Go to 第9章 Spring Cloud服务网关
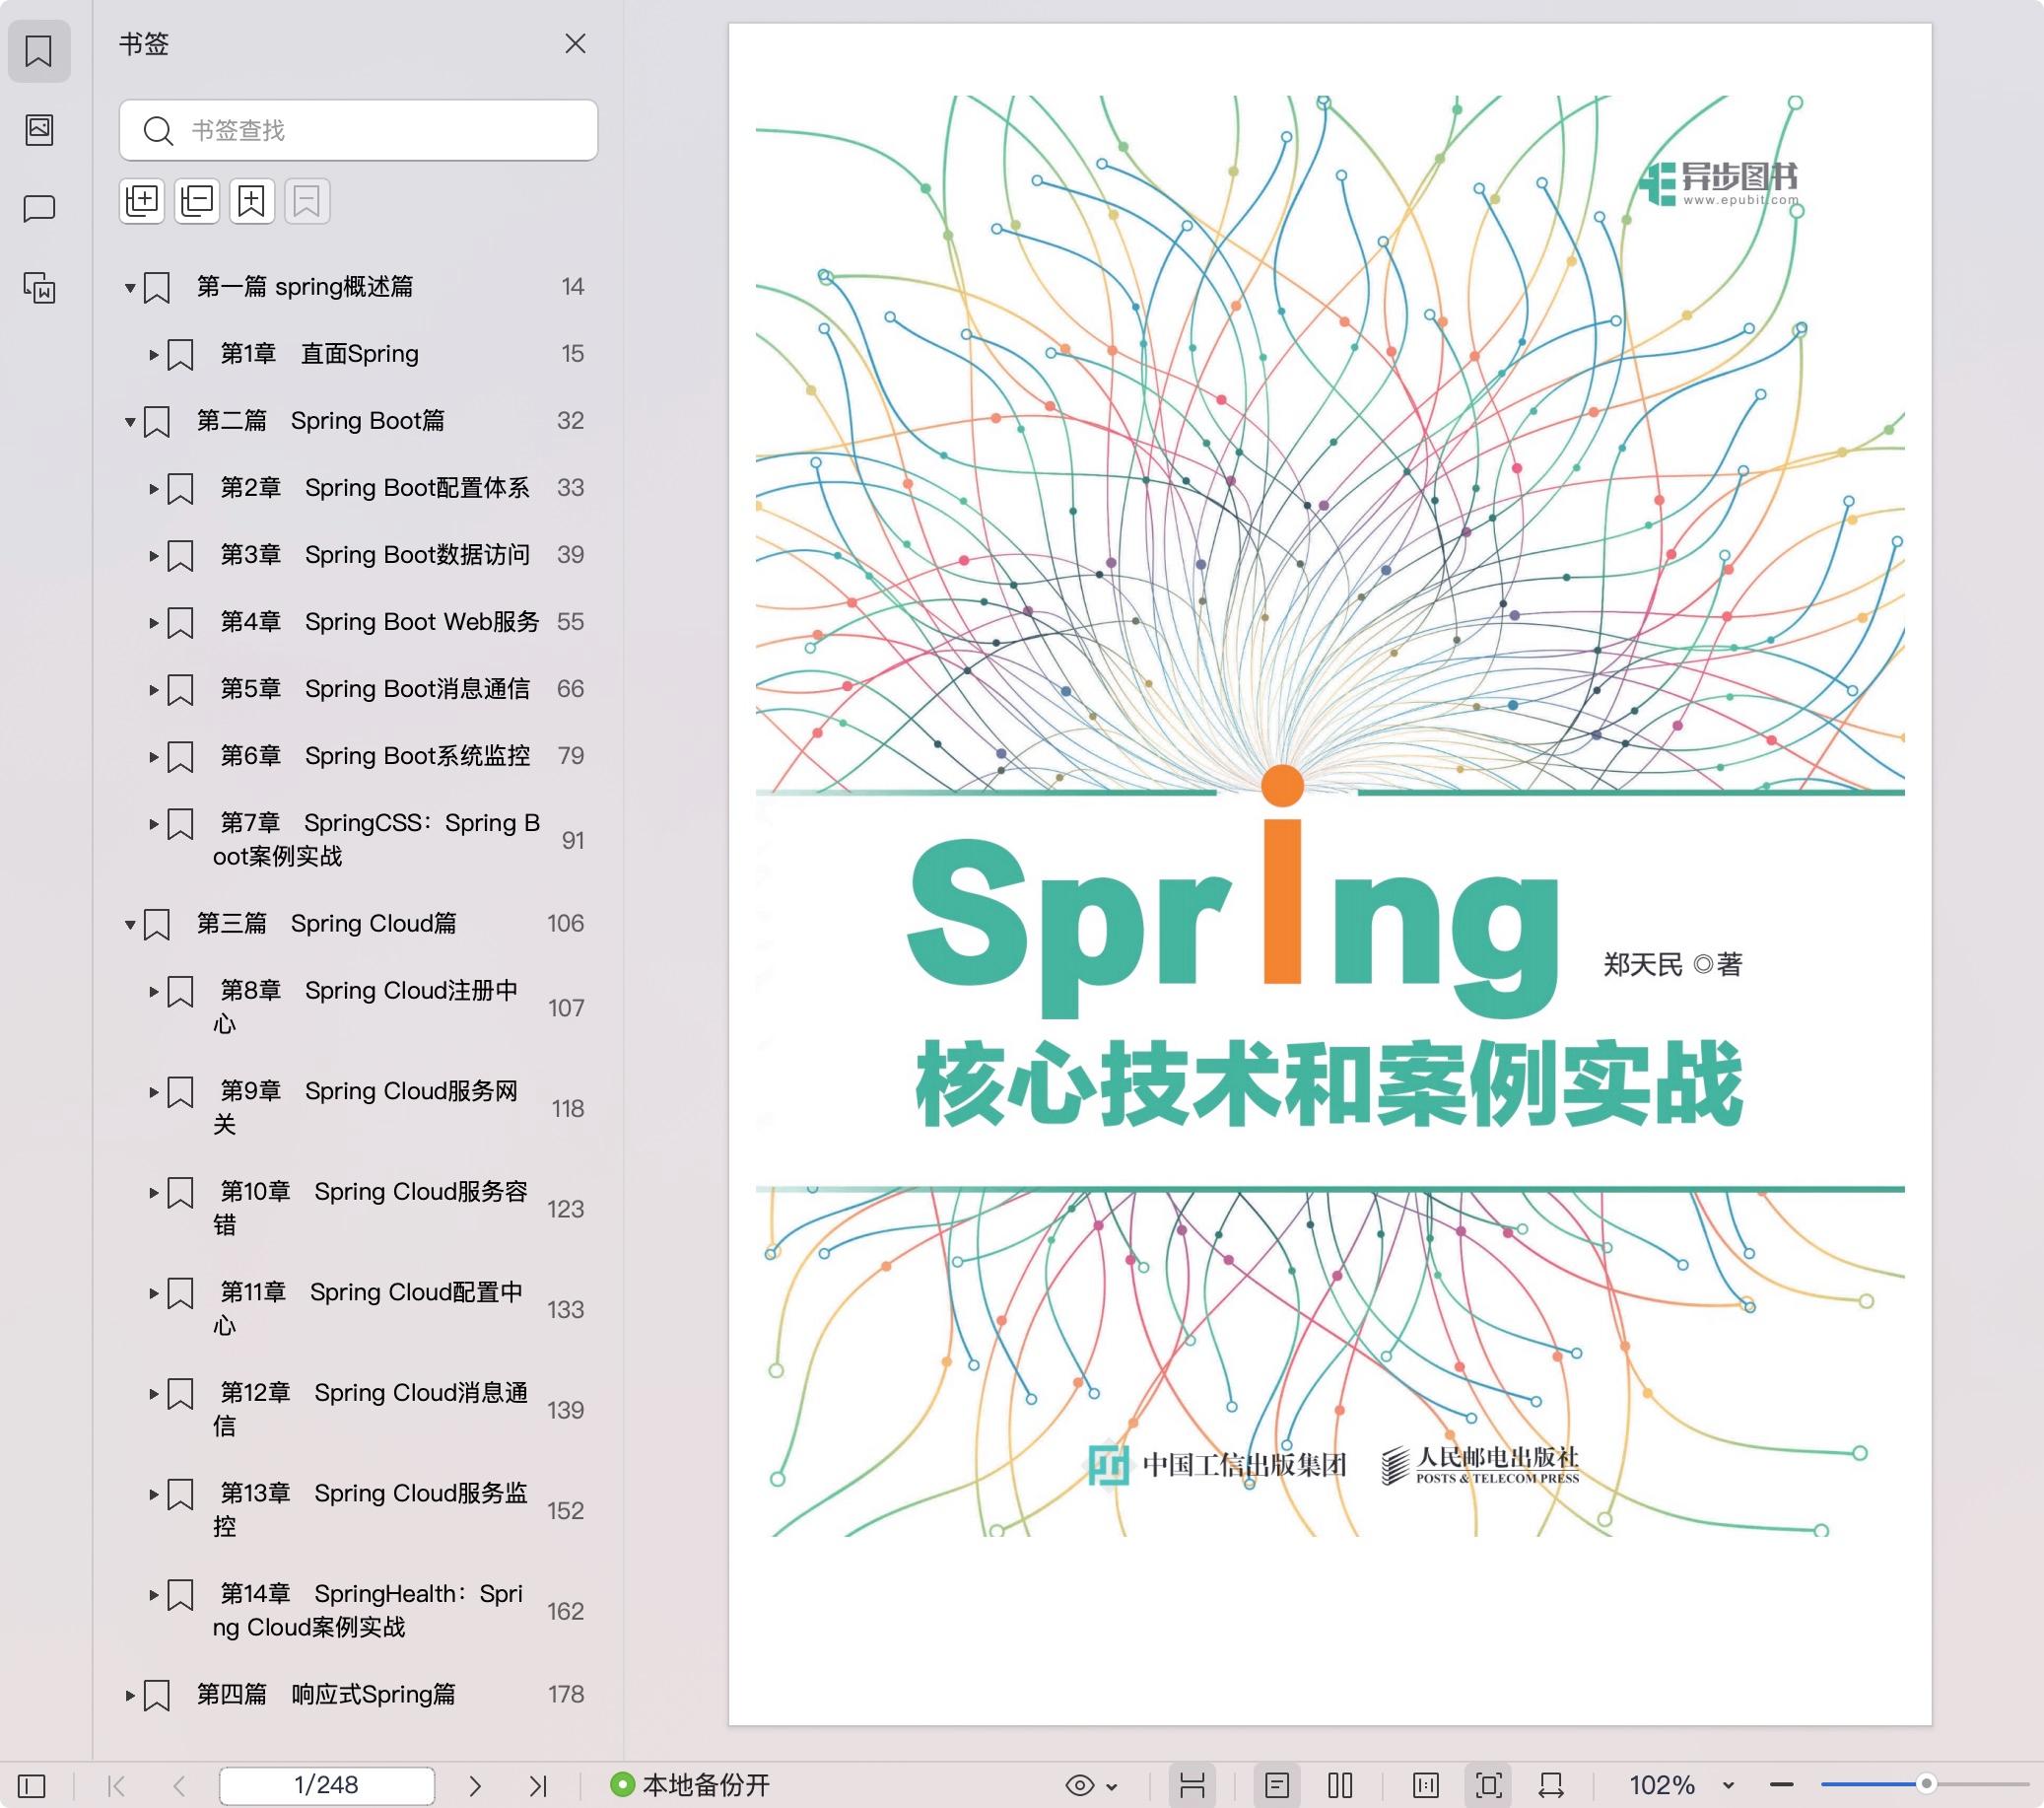2044x1808 pixels. [366, 1108]
